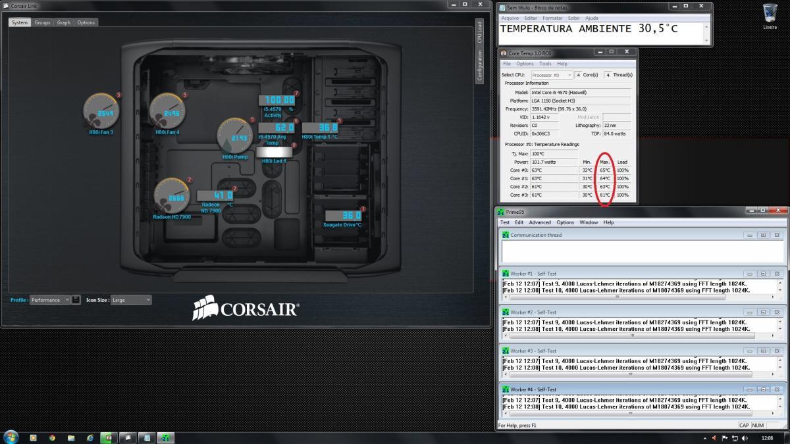This screenshot has height=444, width=790.
Task: Select the H80i Fan 3 gauge
Action: (101, 111)
